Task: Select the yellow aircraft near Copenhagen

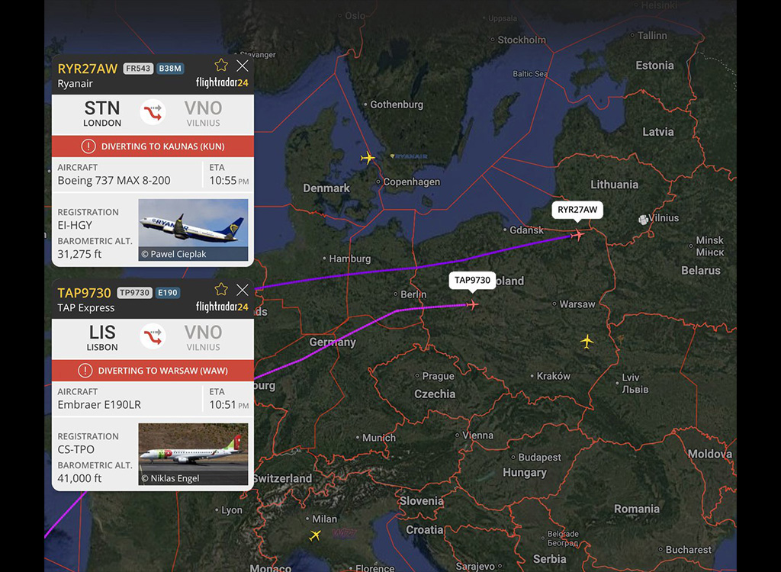Action: (x=368, y=158)
